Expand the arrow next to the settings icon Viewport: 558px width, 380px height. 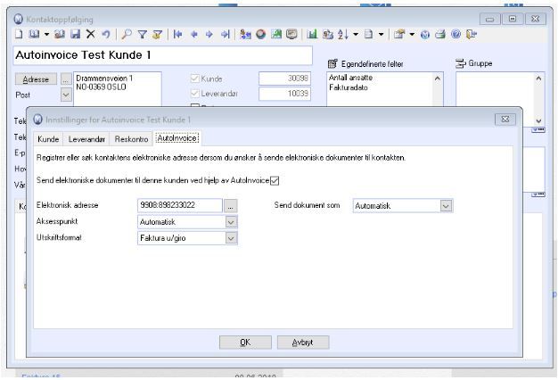[412, 35]
